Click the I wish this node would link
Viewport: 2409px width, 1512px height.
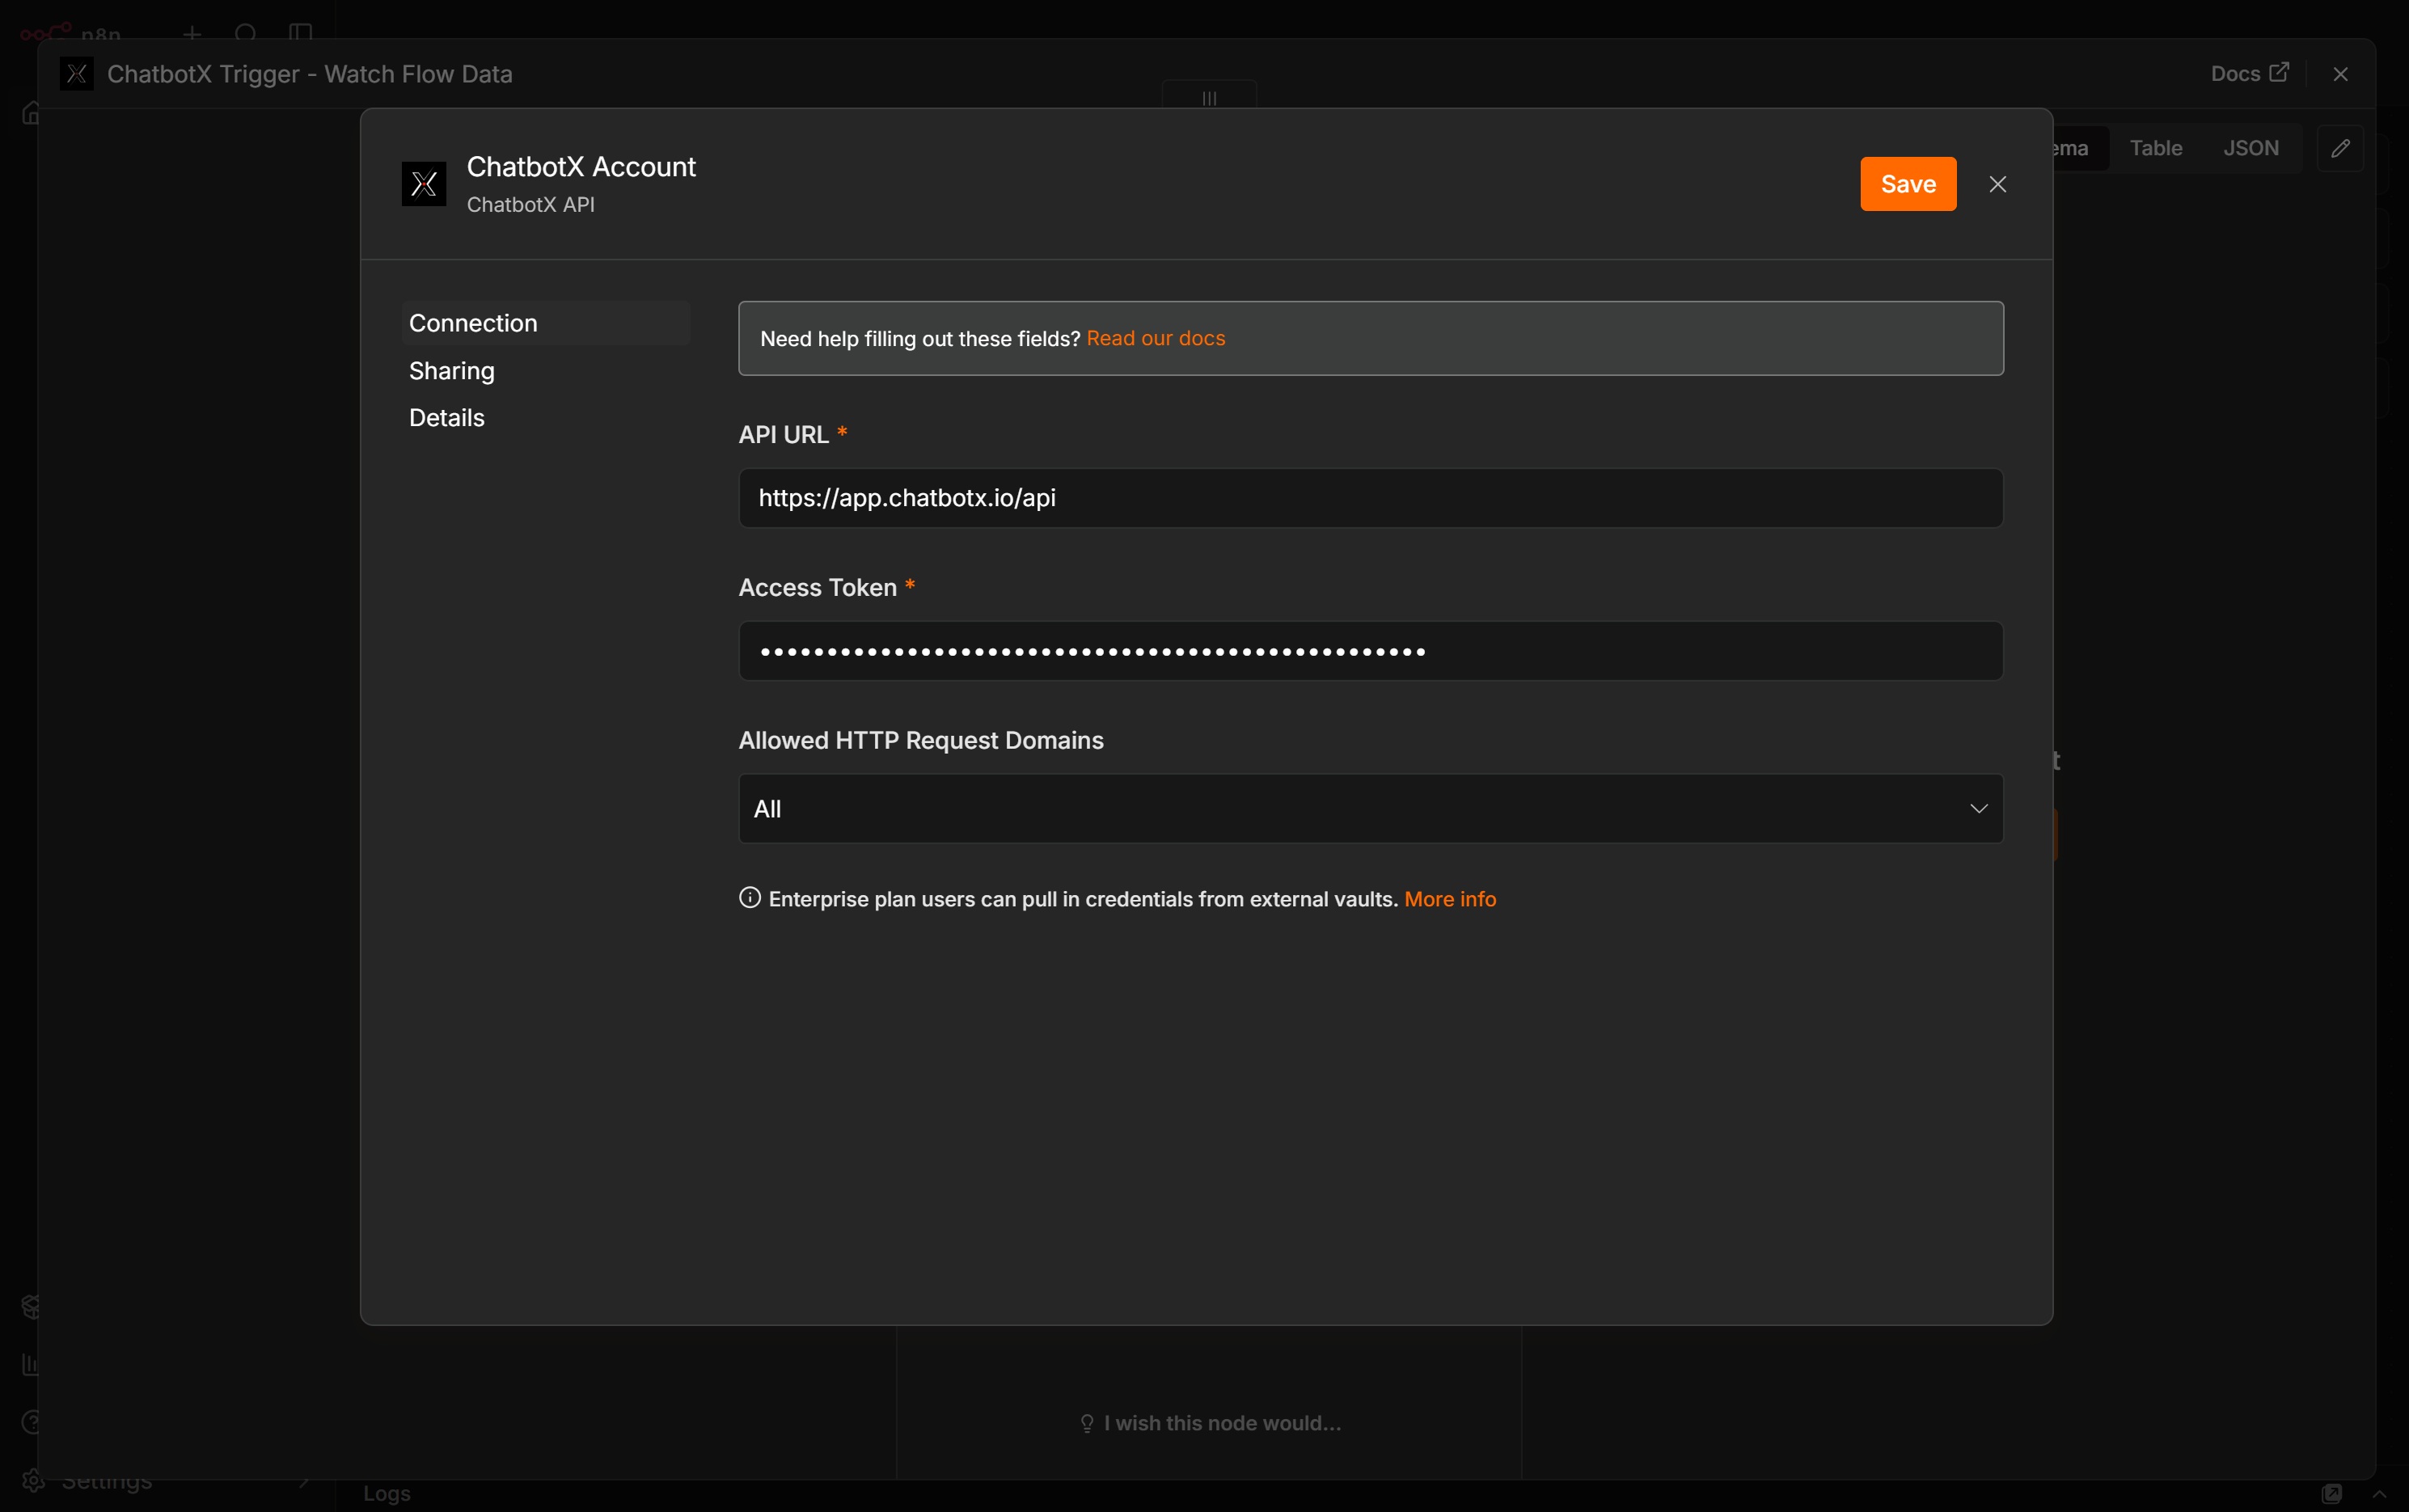1210,1422
